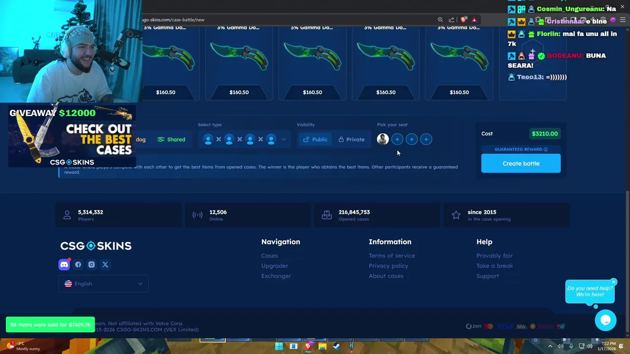
Task: Open the About cases link
Action: coord(386,276)
